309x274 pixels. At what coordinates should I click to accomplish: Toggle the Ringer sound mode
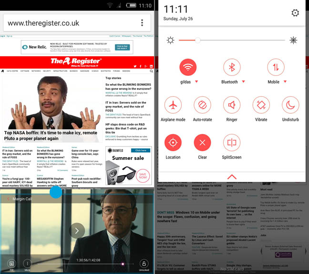232,105
